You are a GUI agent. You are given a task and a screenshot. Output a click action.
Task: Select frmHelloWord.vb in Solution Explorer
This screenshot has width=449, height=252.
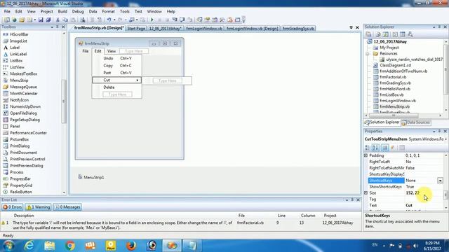395,89
